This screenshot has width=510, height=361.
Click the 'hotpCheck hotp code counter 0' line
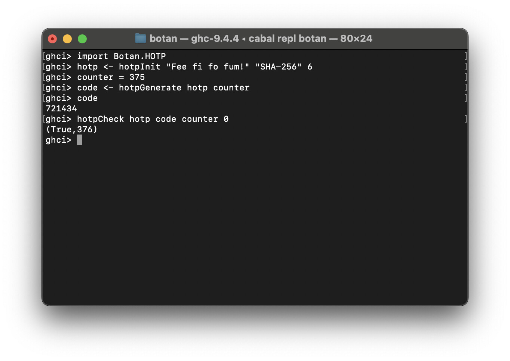[153, 119]
